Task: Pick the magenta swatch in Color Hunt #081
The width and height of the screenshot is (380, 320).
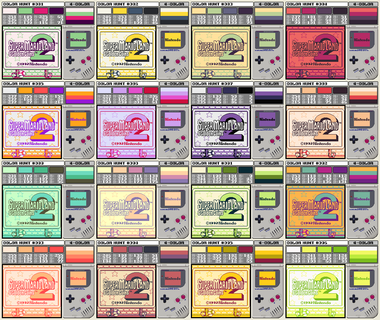Action: [41, 11]
